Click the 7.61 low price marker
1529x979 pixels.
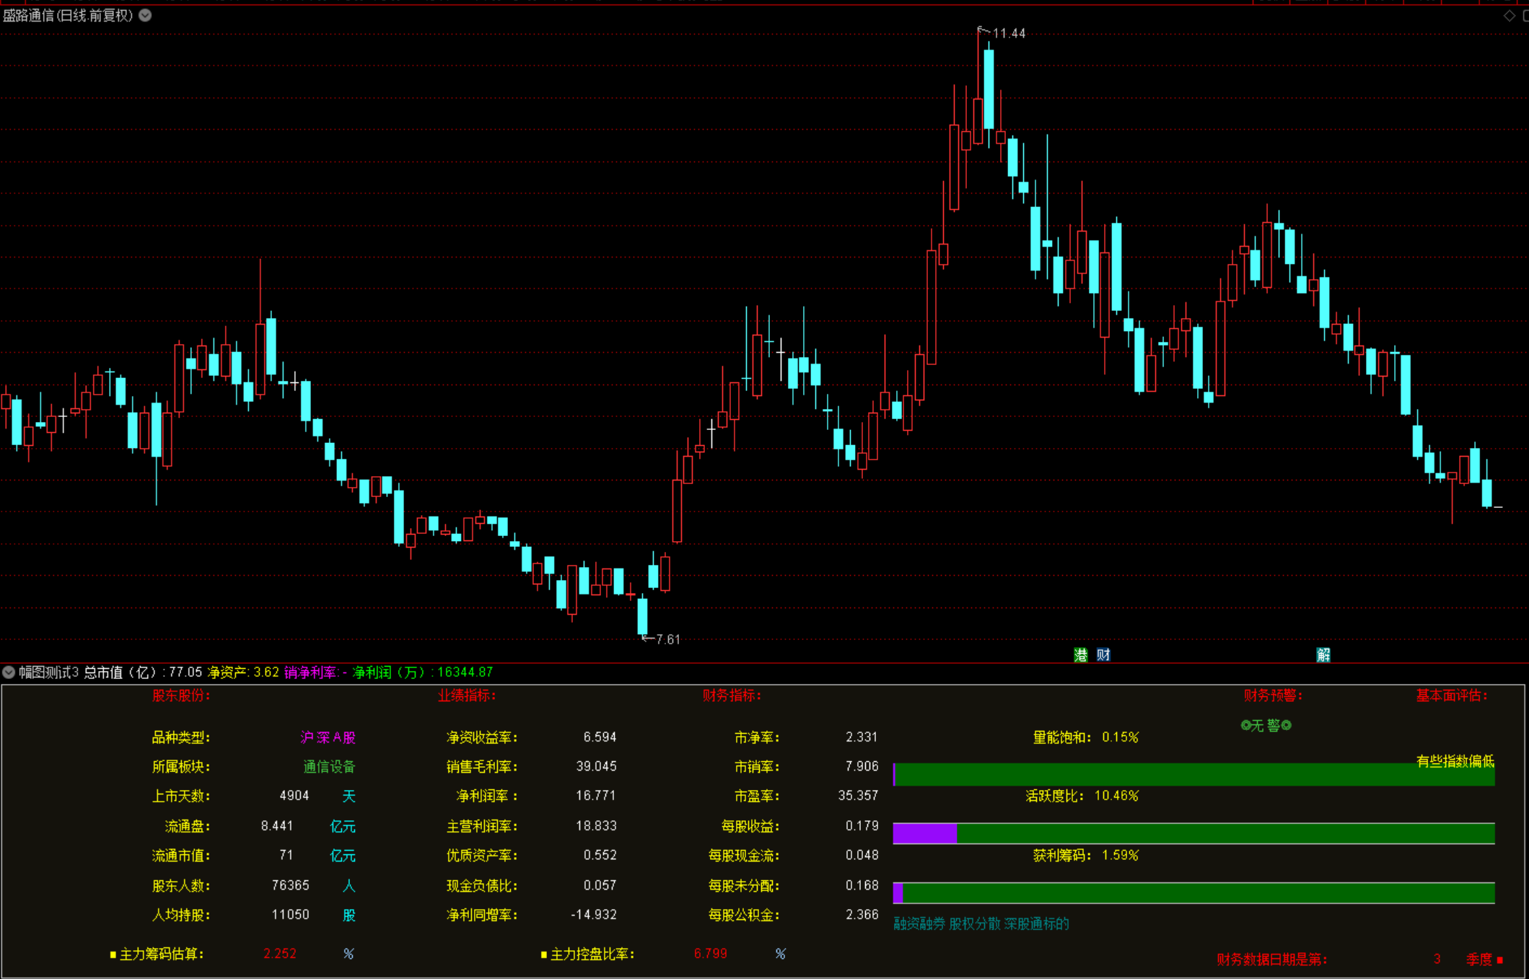667,639
